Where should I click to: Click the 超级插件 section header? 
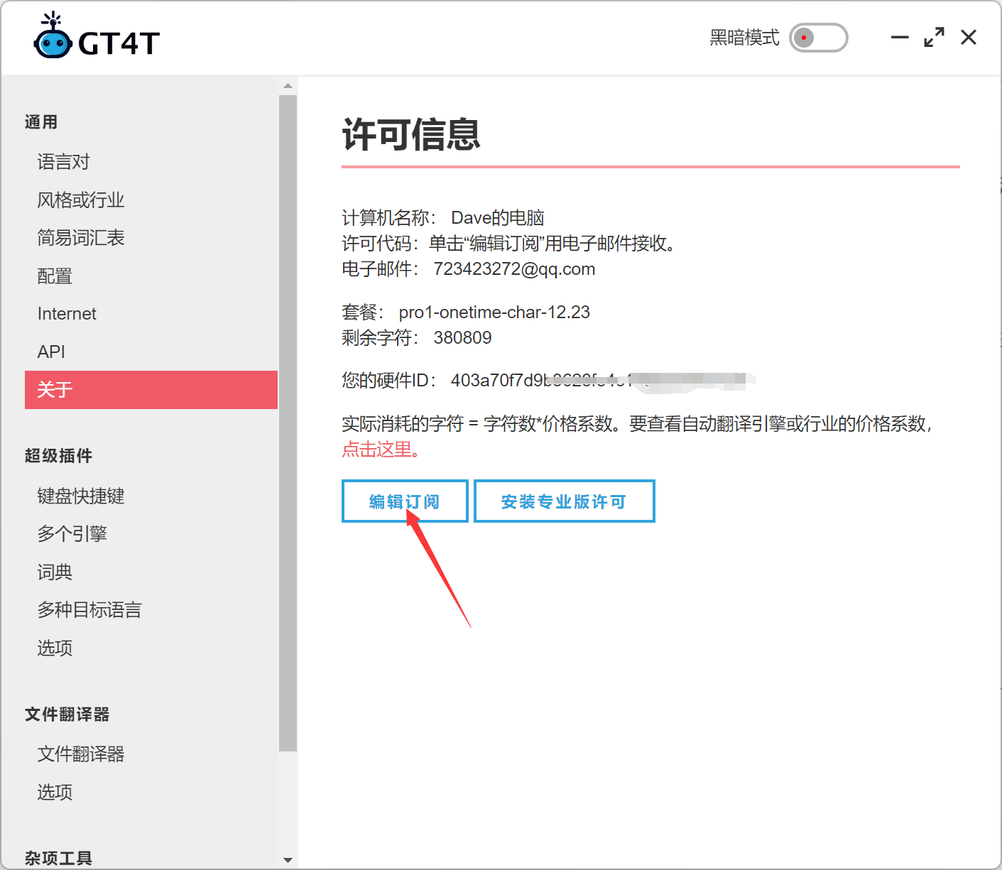click(x=58, y=456)
